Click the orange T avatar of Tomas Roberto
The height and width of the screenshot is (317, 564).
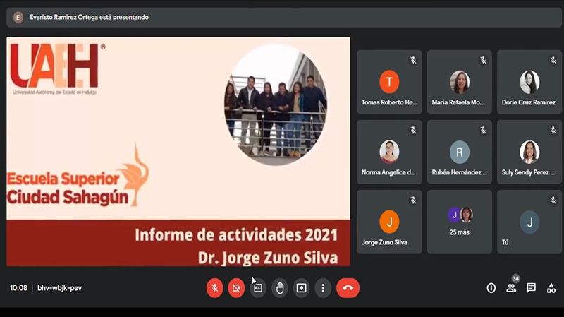point(389,82)
